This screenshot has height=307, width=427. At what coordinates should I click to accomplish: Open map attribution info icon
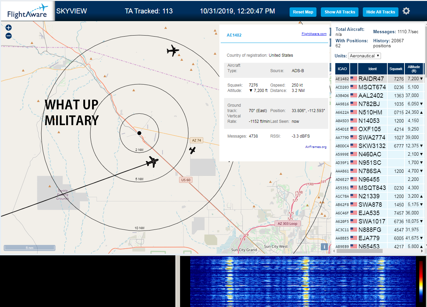point(324,247)
